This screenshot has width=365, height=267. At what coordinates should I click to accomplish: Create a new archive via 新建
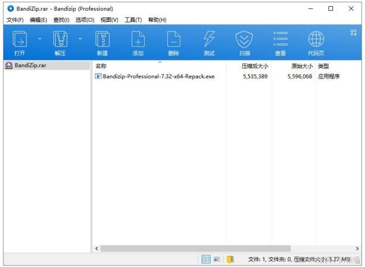[x=102, y=43]
